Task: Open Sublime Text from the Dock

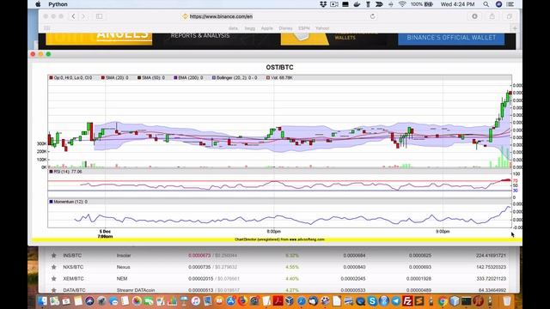Action: click(419, 301)
